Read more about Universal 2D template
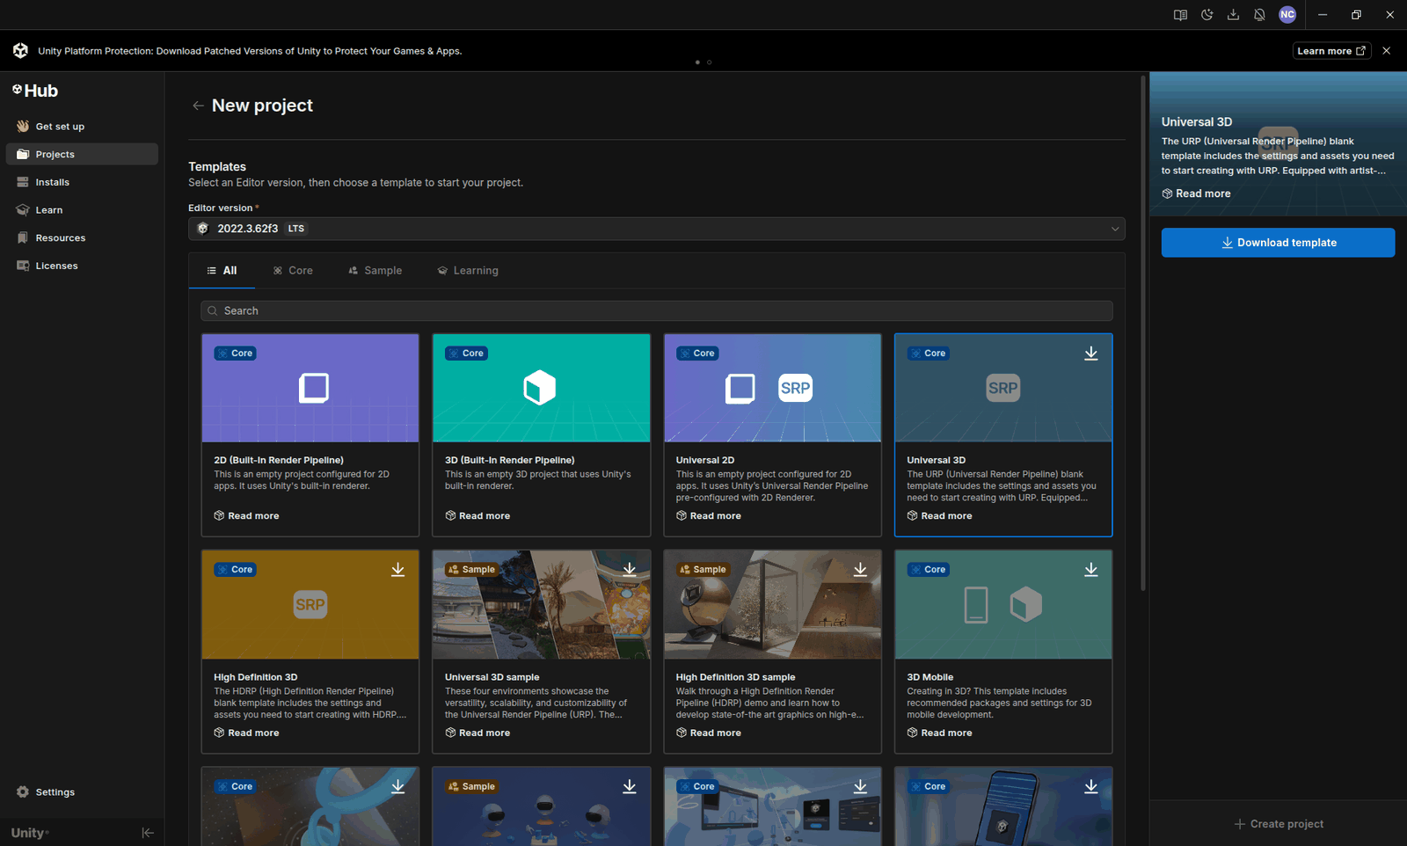This screenshot has width=1407, height=846. (x=709, y=516)
